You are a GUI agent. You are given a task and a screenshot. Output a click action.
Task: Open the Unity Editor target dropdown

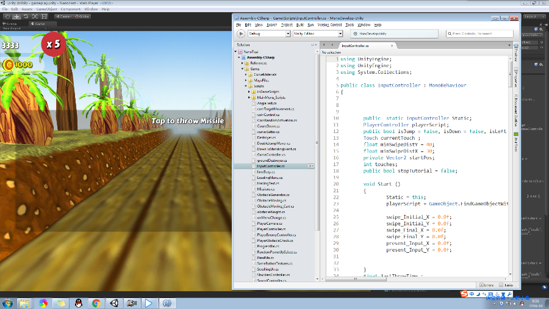[x=318, y=34]
